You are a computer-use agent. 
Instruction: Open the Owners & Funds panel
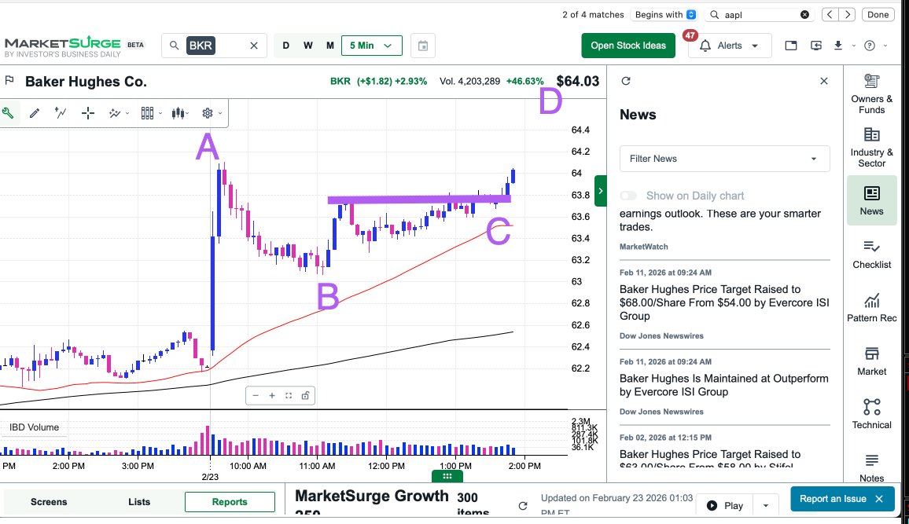(871, 93)
